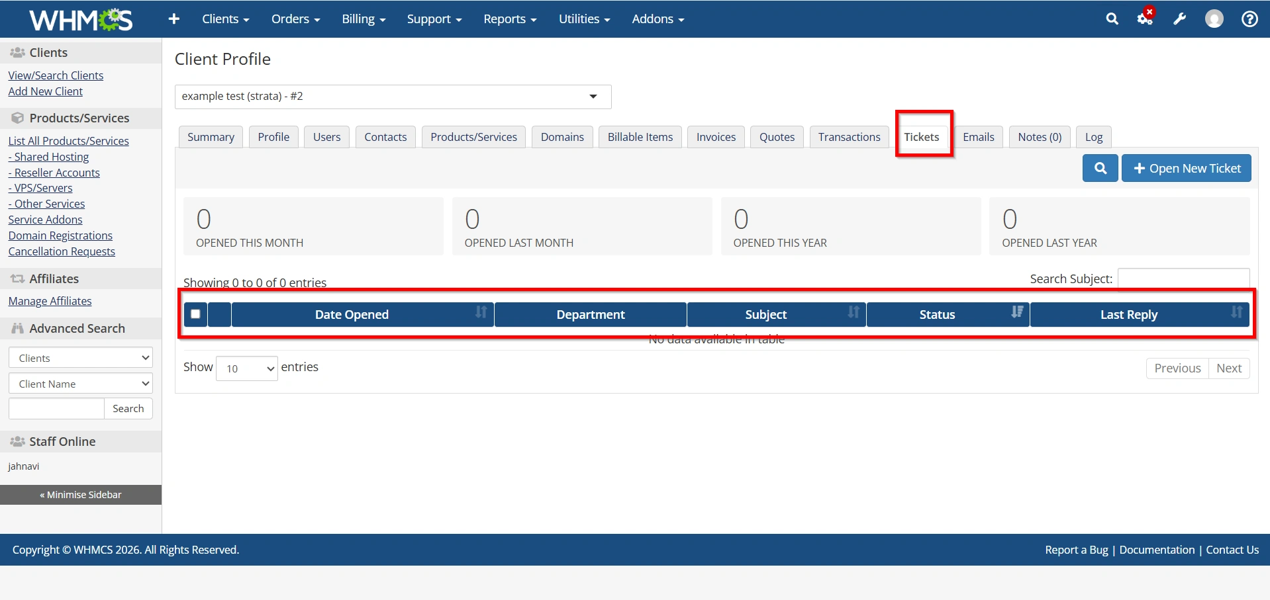Open VPS/Servers link
The image size is (1270, 600).
pyautogui.click(x=40, y=188)
